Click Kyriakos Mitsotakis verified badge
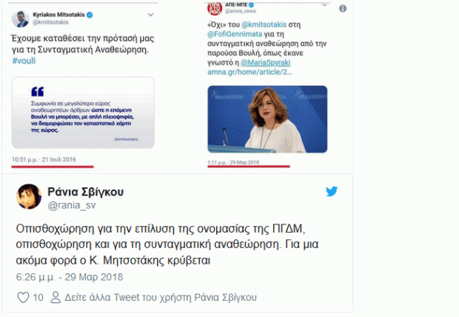This screenshot has height=317, width=459. (90, 15)
